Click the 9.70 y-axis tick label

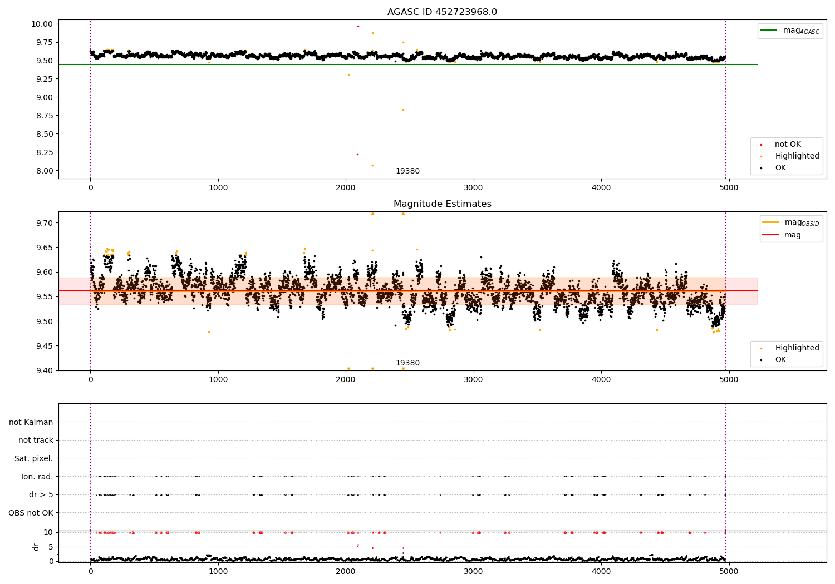(44, 223)
